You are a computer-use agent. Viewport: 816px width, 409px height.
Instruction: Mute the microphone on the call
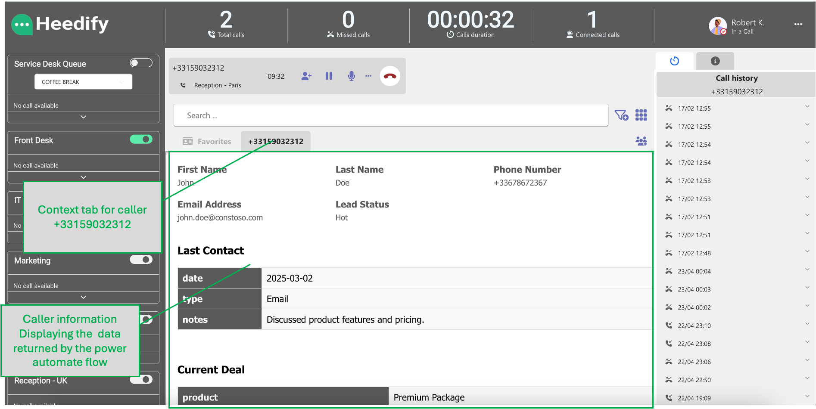(352, 76)
